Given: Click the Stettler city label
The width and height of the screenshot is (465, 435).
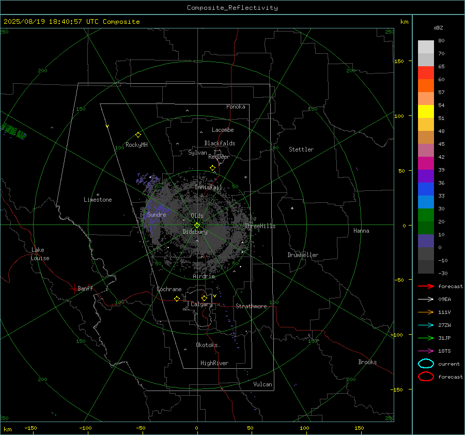Looking at the screenshot, I should 301,149.
